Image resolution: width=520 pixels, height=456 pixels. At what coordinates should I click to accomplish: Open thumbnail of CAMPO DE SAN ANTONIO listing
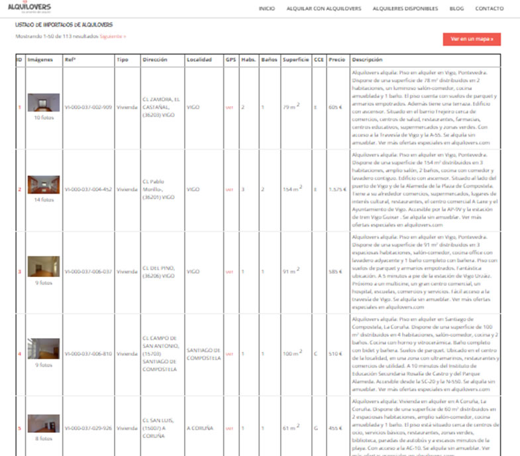pyautogui.click(x=44, y=349)
